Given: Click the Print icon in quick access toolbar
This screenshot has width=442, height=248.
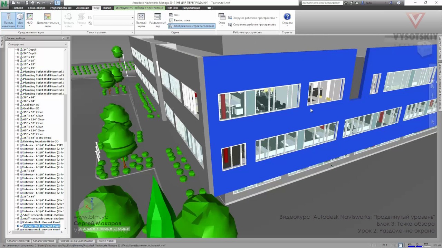Looking at the screenshot, I should (x=32, y=3).
